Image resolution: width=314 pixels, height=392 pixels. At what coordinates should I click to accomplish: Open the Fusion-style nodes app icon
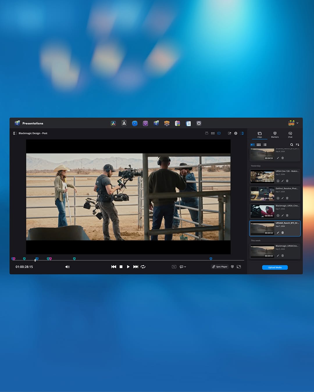pyautogui.click(x=124, y=123)
